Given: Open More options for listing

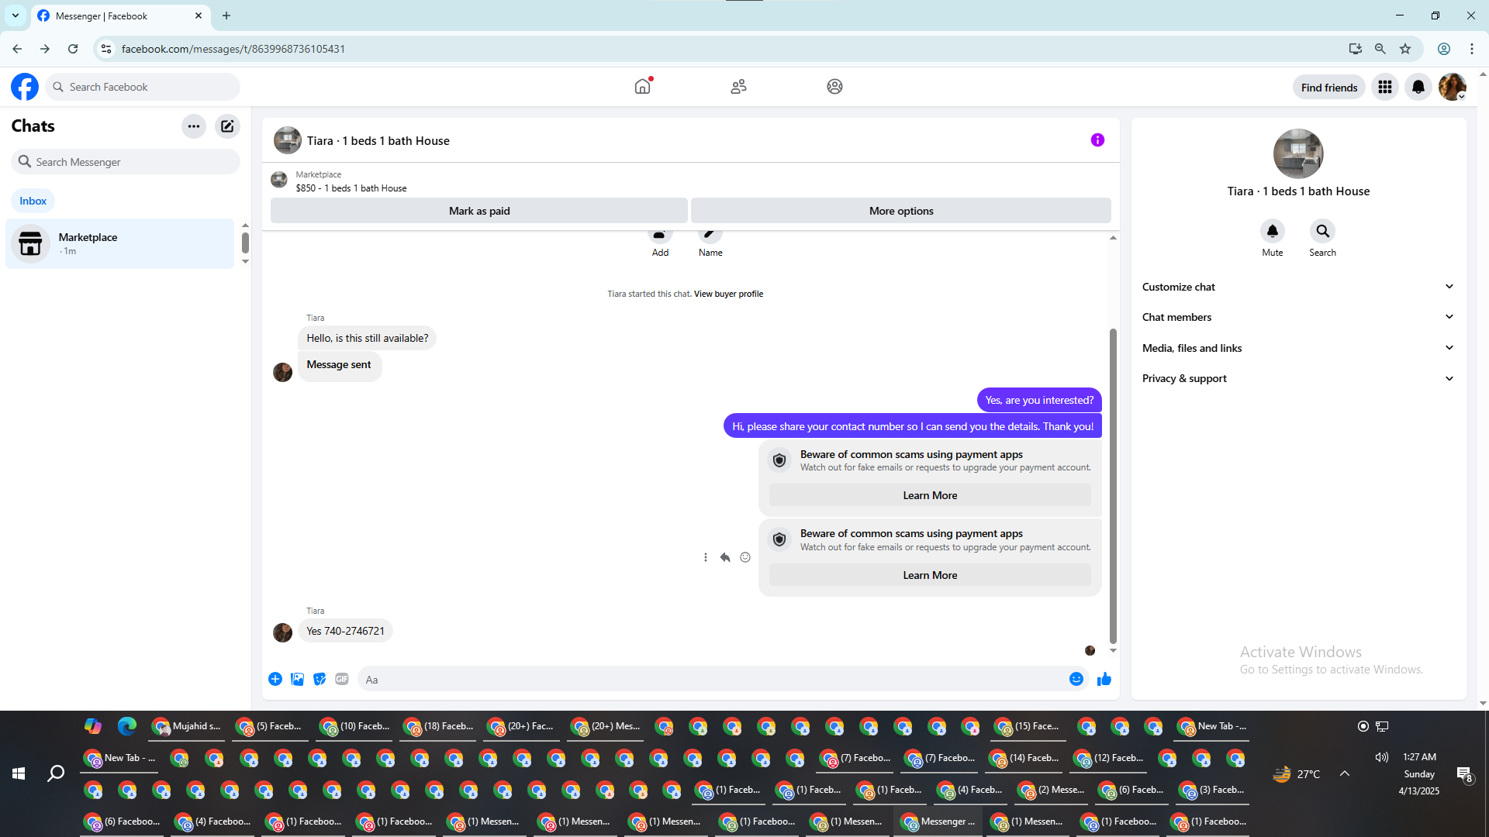Looking at the screenshot, I should [901, 211].
